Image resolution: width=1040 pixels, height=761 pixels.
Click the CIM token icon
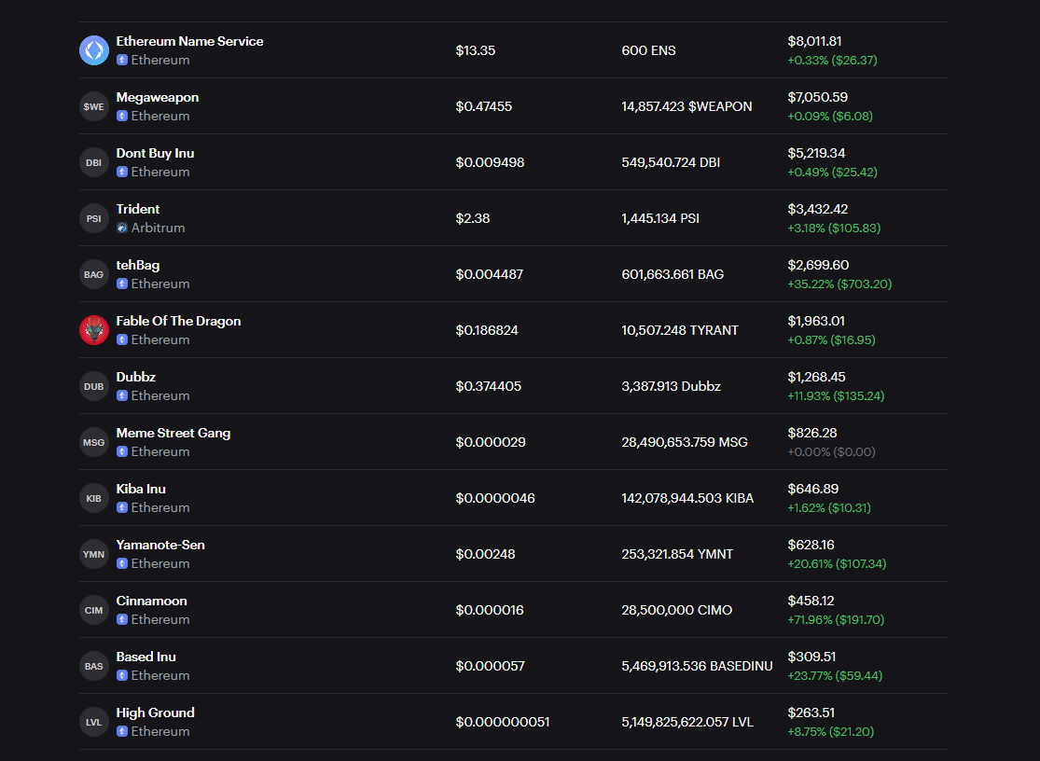click(94, 610)
